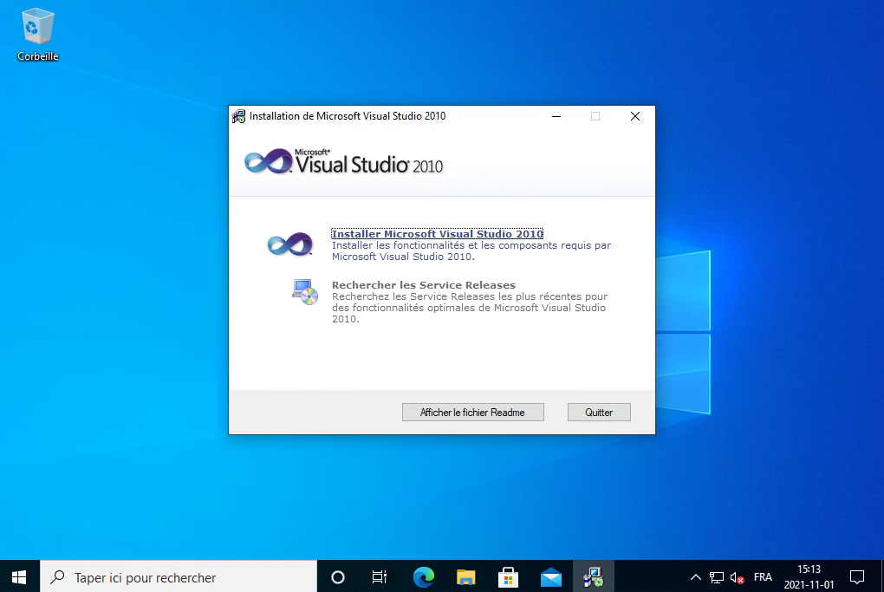Open the notification center icon

coord(857,576)
